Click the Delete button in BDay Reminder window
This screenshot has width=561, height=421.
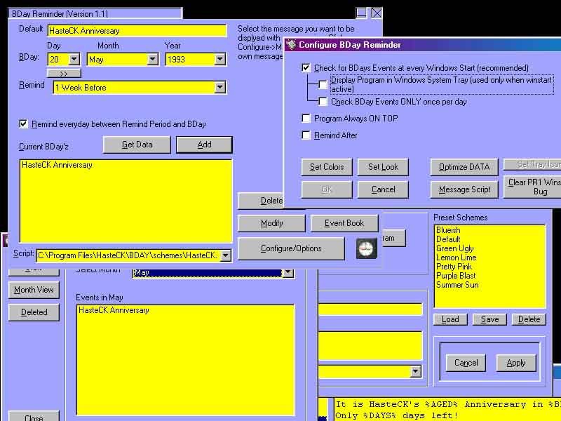261,201
